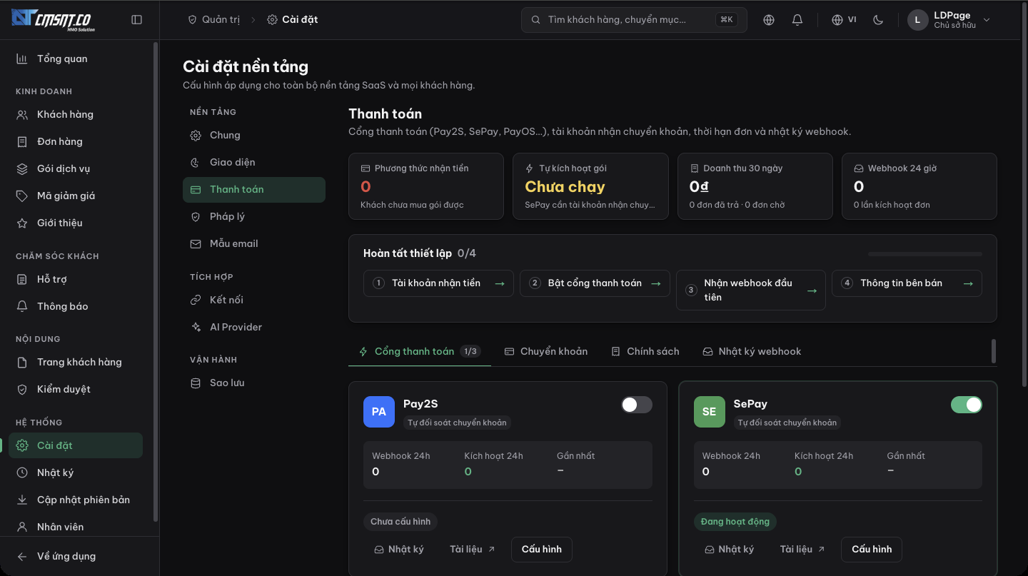Click Cấu hình on Pay2S card
The width and height of the screenshot is (1028, 576).
(542, 550)
